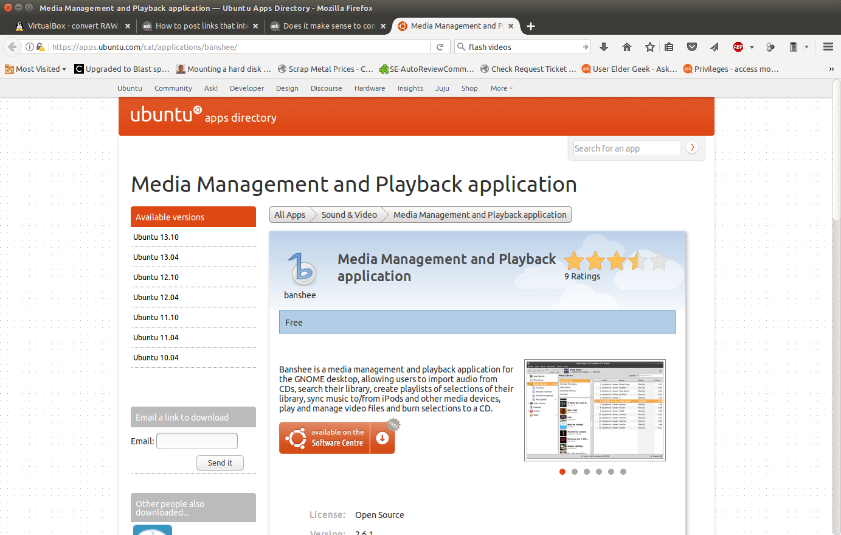The width and height of the screenshot is (841, 535).
Task: Open SE-AutoReviewComm bookmark
Action: point(426,69)
